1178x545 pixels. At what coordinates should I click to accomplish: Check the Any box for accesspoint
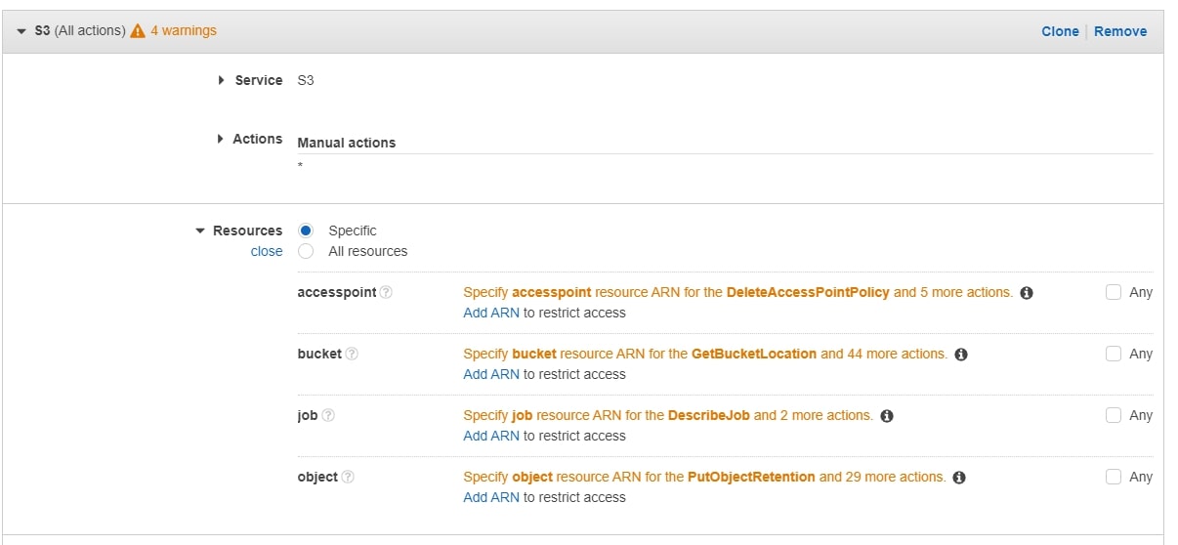click(1114, 292)
